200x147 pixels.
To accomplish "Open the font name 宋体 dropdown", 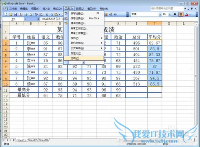I will (x=160, y=14).
